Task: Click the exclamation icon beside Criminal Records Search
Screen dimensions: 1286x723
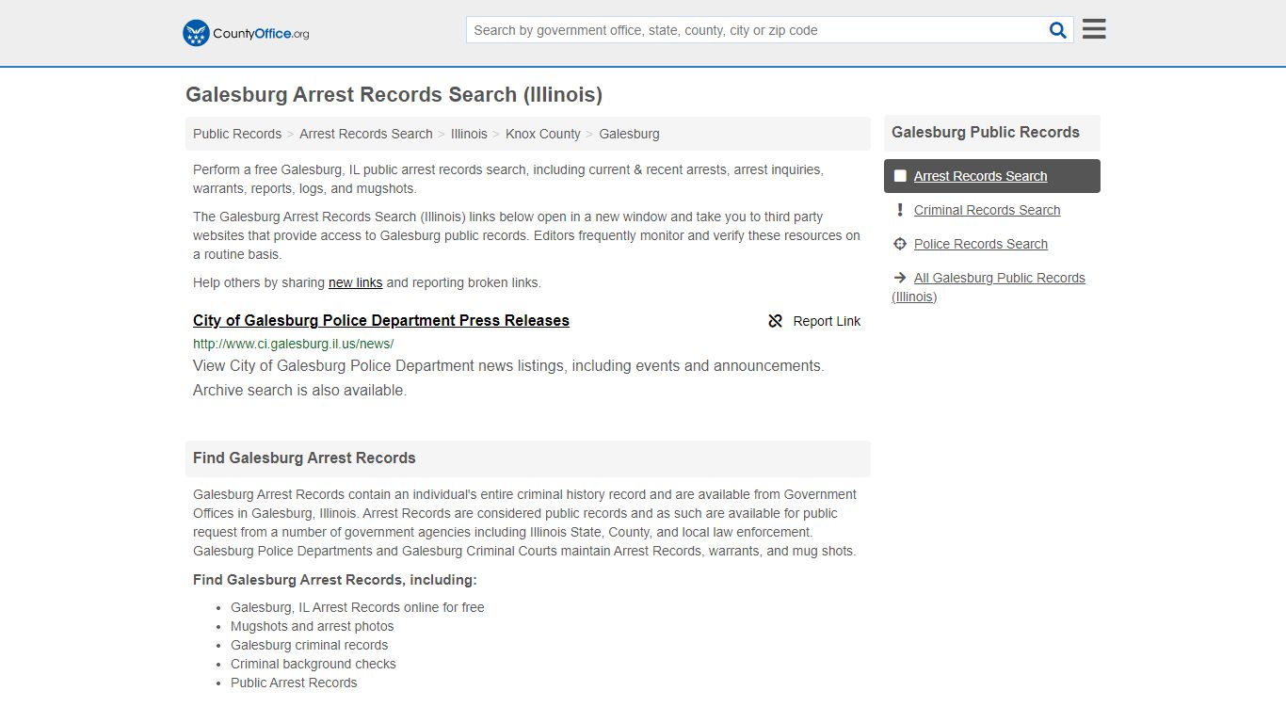Action: pyautogui.click(x=900, y=210)
